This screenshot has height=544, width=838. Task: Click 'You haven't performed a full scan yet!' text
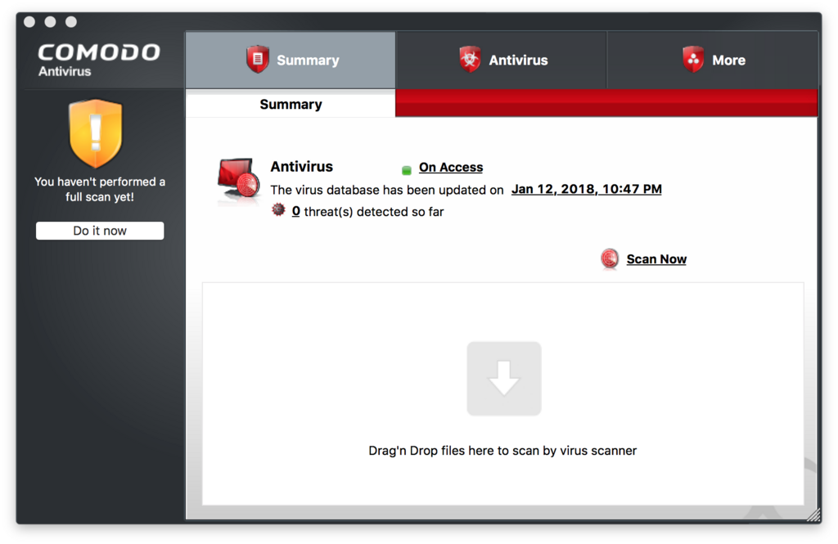[100, 189]
